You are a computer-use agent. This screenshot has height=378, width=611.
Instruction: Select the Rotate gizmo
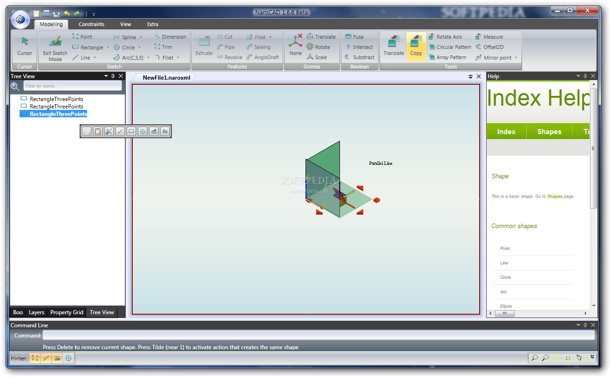pyautogui.click(x=318, y=47)
